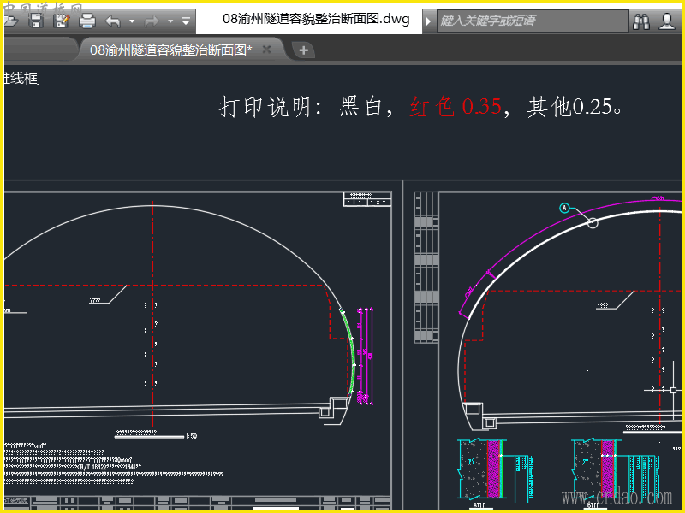This screenshot has height=513, width=685.
Task: Click the binoculars search icon
Action: (x=640, y=21)
